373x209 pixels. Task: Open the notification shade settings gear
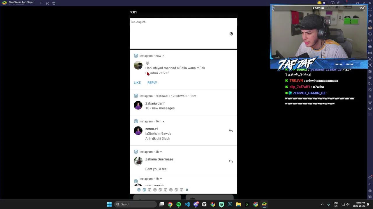point(231,34)
